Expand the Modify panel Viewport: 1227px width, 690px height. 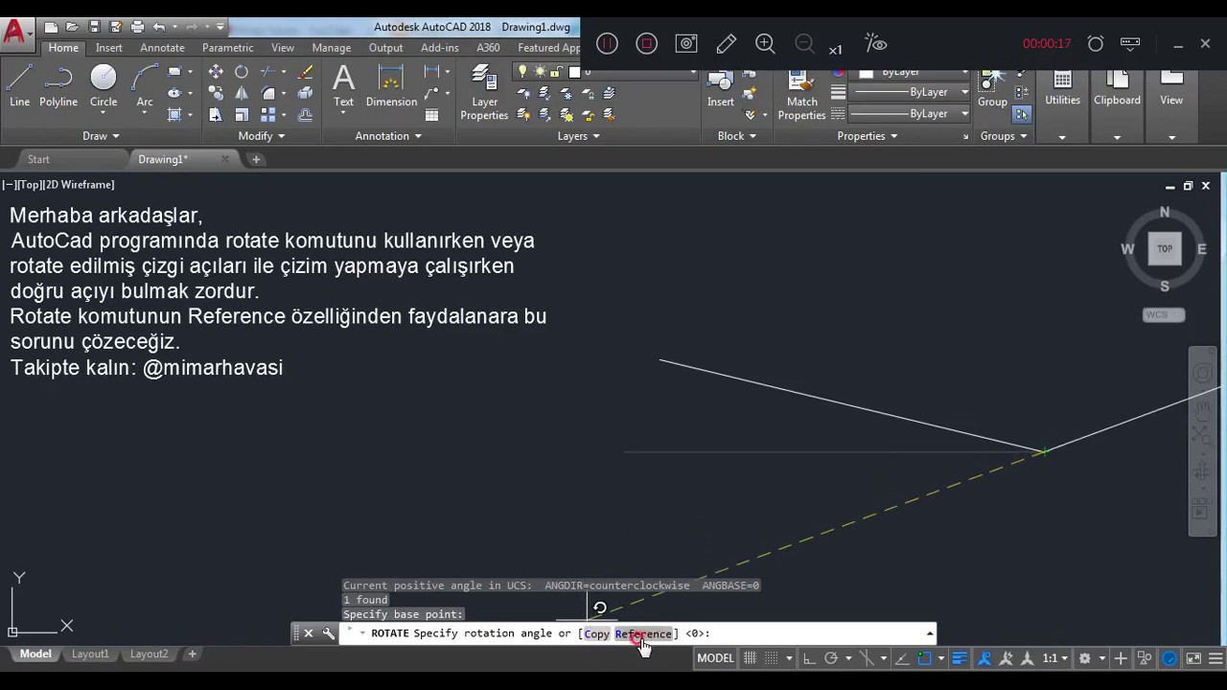pyautogui.click(x=262, y=136)
